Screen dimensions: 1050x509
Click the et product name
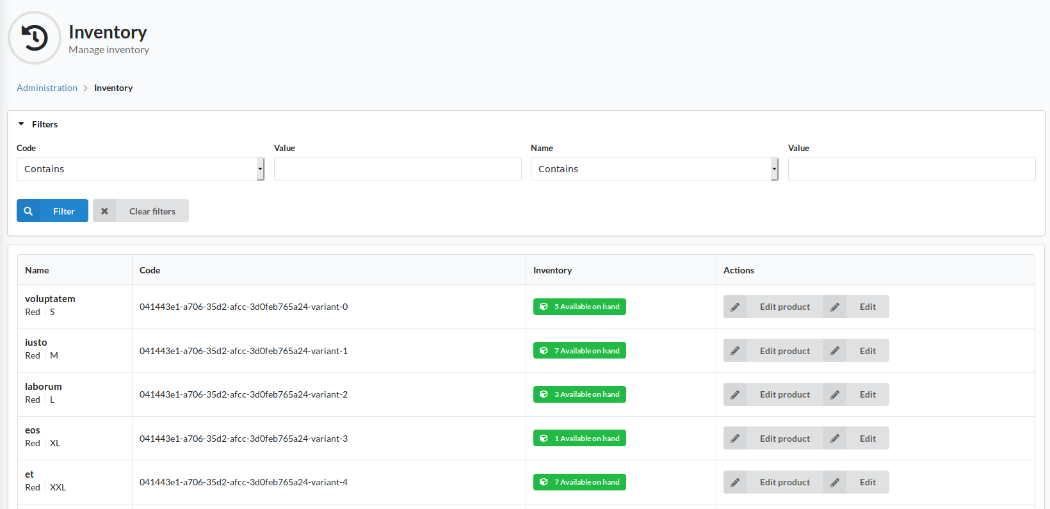[x=29, y=474]
